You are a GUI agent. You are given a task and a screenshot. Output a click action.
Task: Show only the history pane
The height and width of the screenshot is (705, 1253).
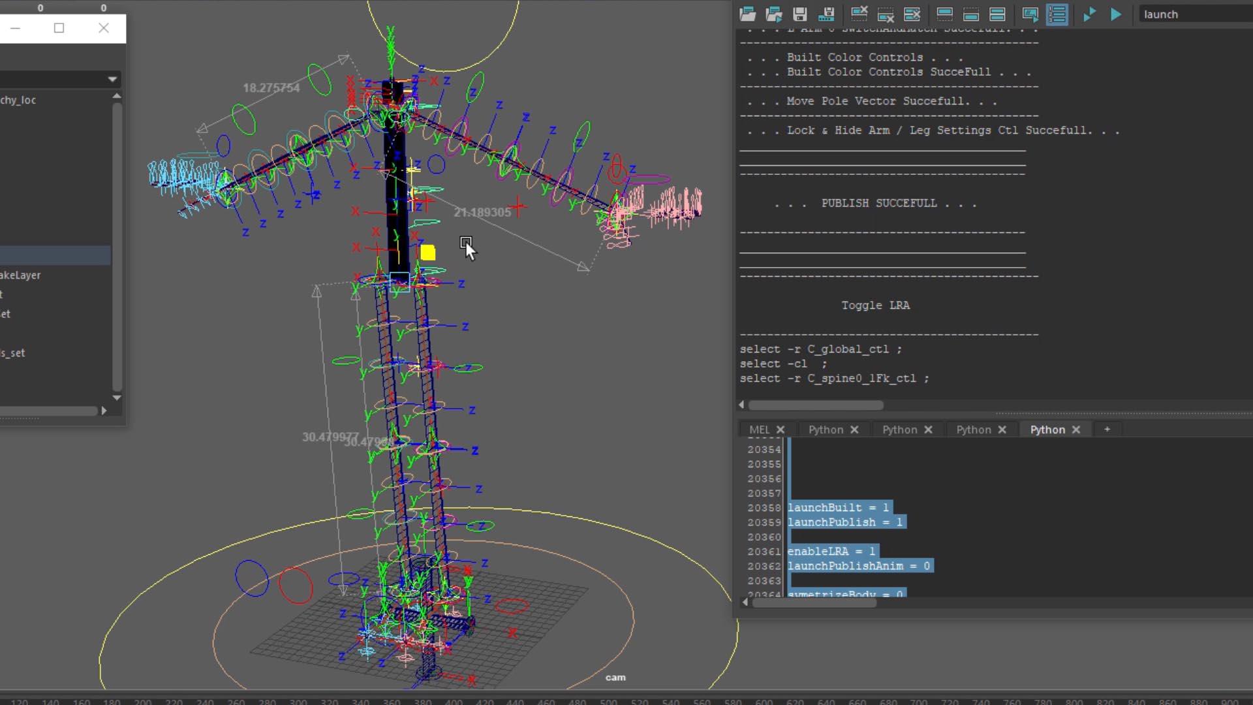[x=944, y=14]
